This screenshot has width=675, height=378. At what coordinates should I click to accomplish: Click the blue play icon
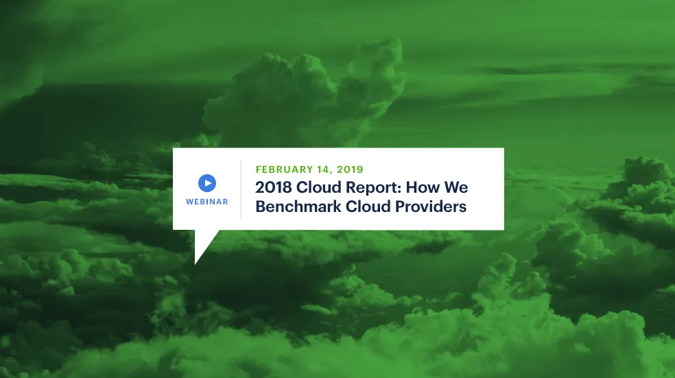pyautogui.click(x=207, y=183)
